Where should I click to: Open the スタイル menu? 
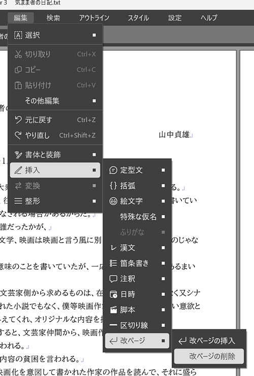(x=138, y=18)
